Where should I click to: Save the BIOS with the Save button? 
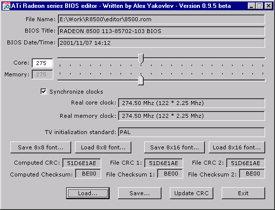(x=140, y=193)
